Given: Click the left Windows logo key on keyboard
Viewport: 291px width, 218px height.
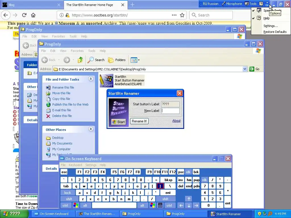Looking at the screenshot, I should point(76,206).
